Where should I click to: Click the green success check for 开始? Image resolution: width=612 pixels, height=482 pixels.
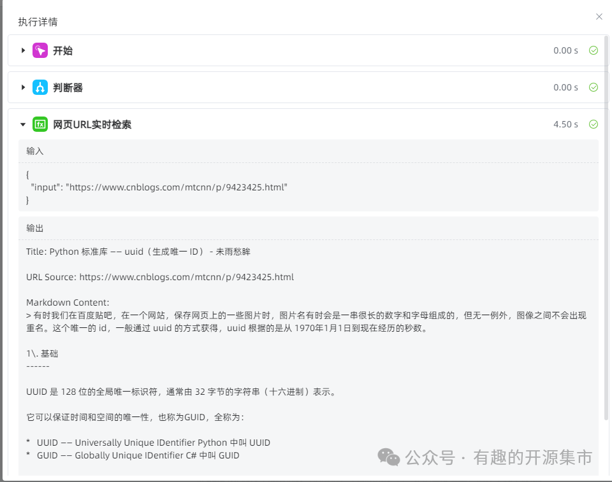coord(594,50)
